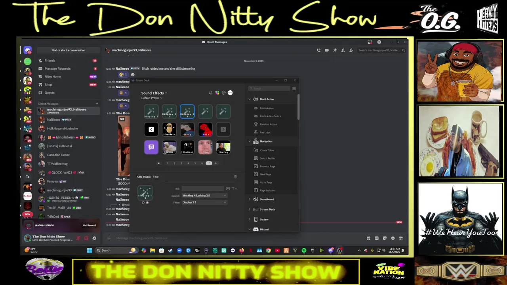This screenshot has width=507, height=285.
Task: Click the purple Twitch chat key
Action: point(151,147)
